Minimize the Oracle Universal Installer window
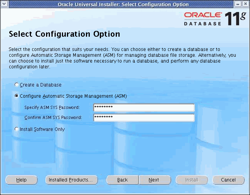 238,4
